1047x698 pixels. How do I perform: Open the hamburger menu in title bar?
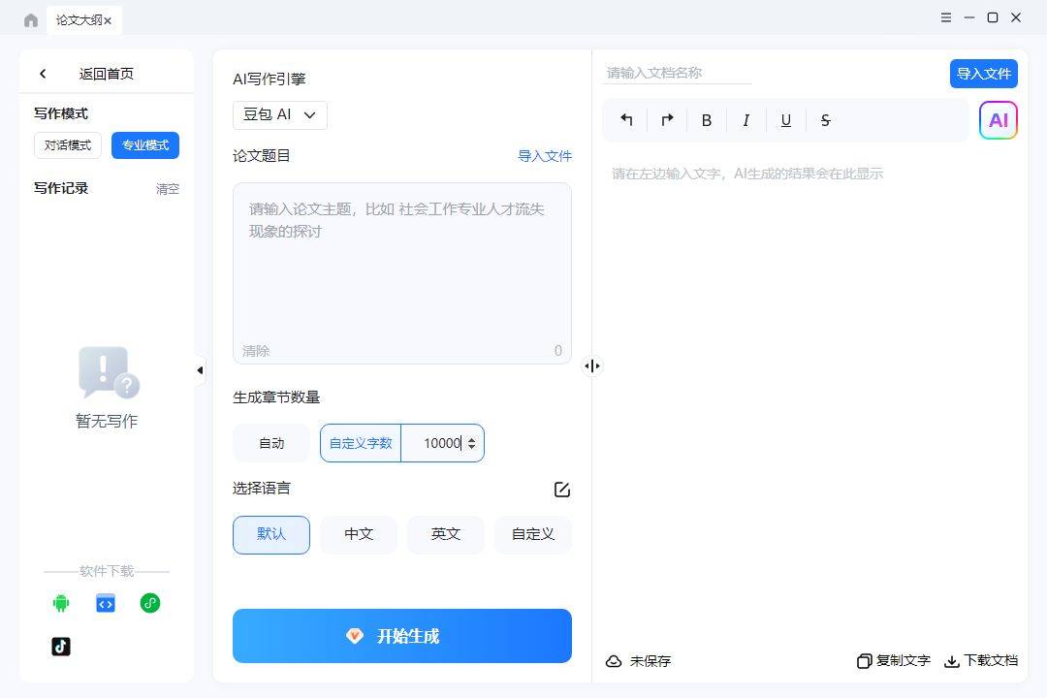[x=946, y=17]
